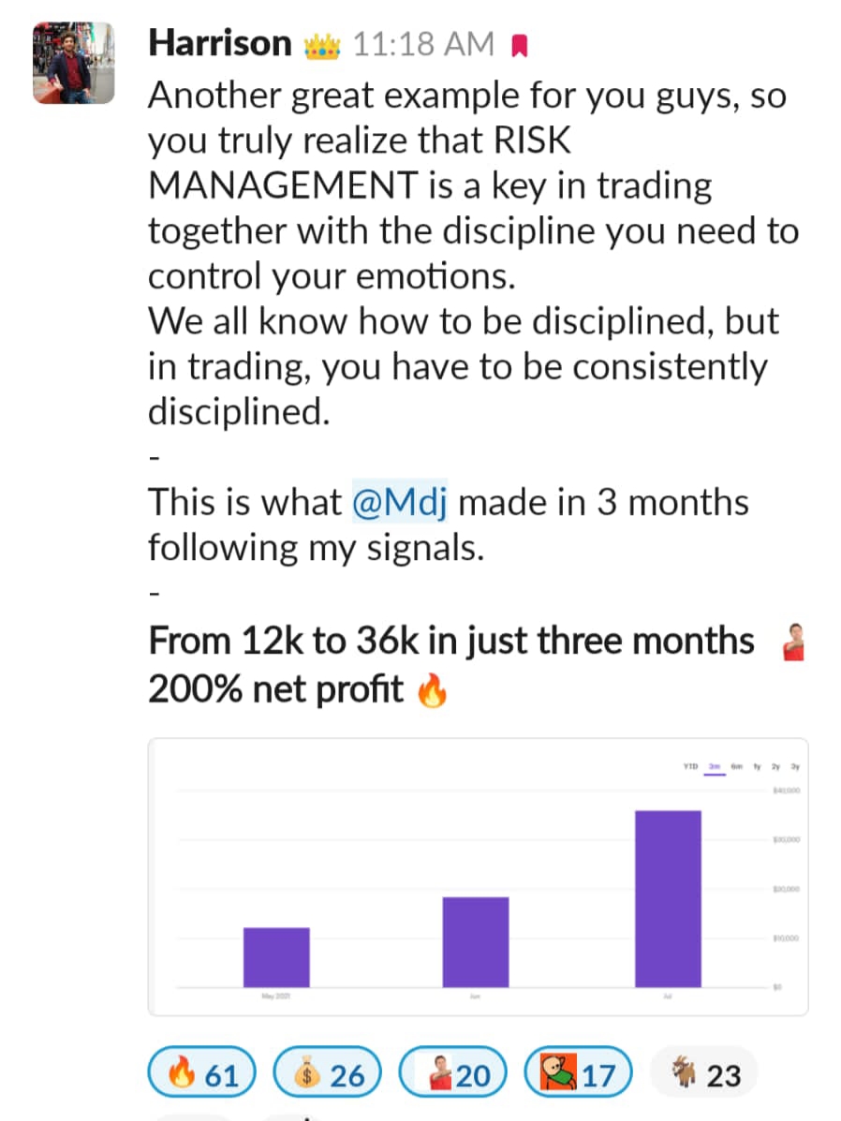Toggle the fire reaction showing 61

point(201,1071)
